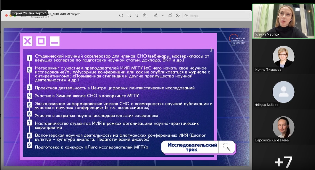The image size is (315, 170).
Task: Rotate the page with the rotate icon
Action: pos(170,15)
